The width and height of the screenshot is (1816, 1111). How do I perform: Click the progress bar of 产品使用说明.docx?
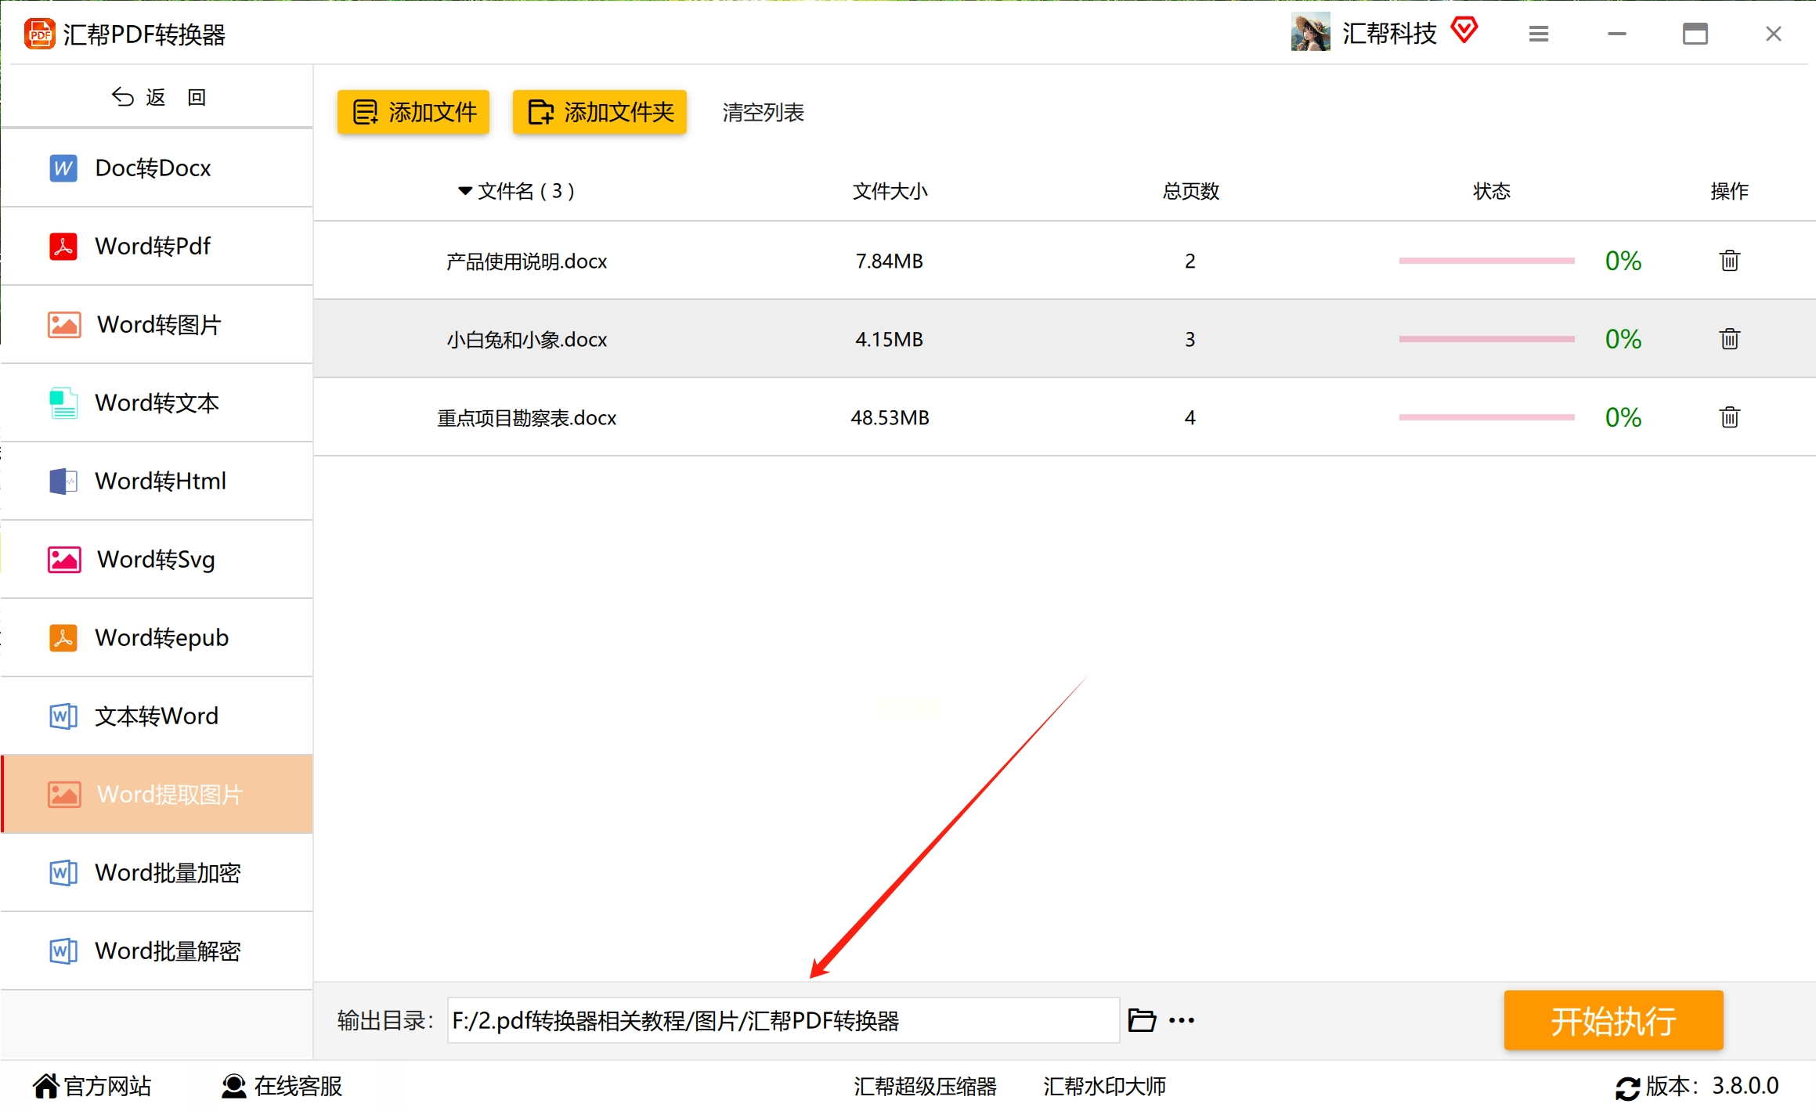pos(1486,261)
